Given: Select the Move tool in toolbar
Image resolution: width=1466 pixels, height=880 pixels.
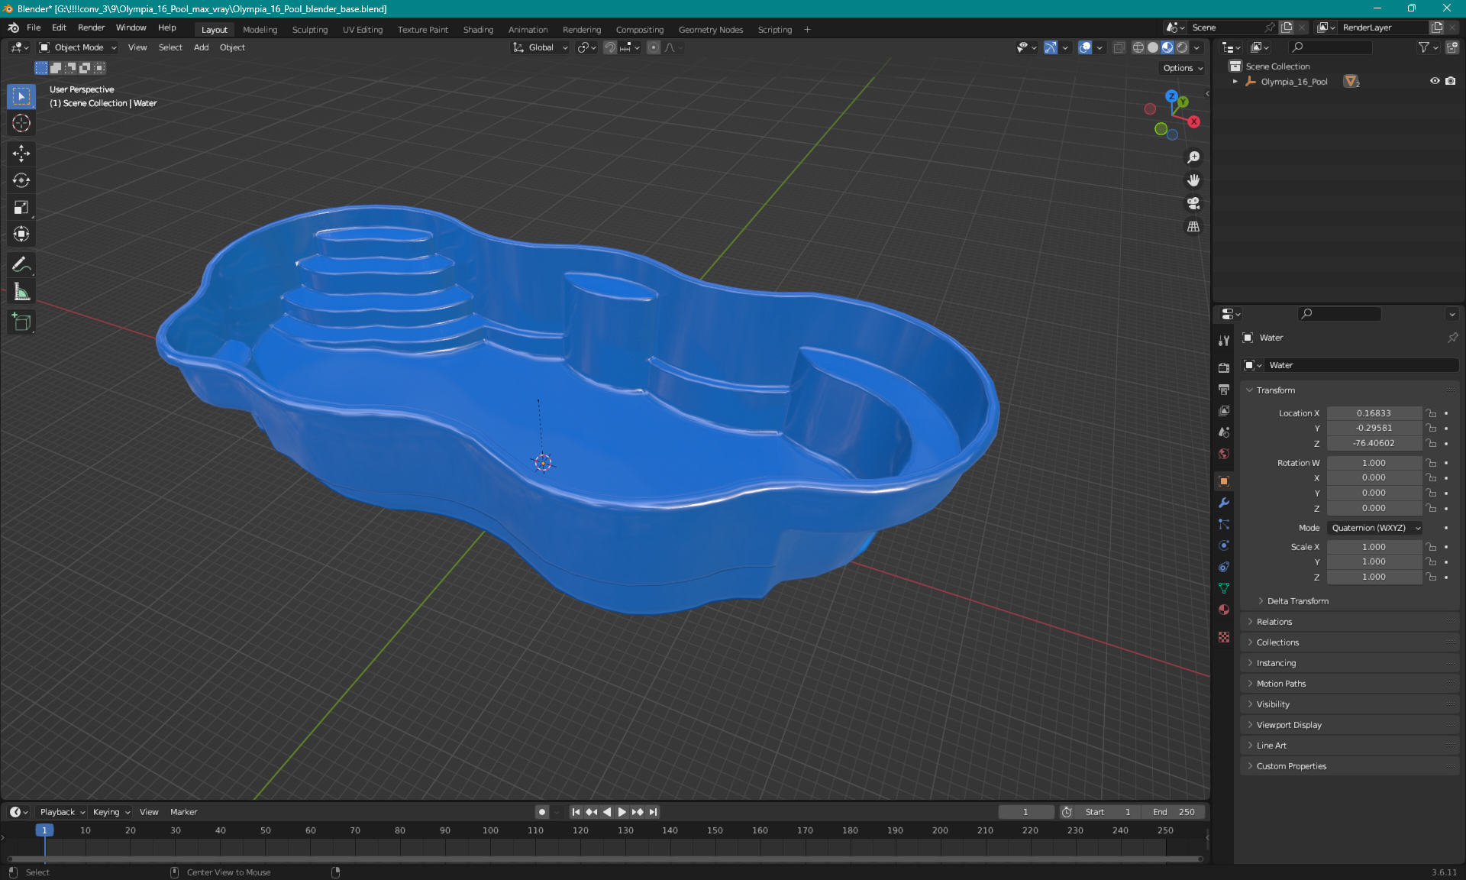Looking at the screenshot, I should 21,153.
